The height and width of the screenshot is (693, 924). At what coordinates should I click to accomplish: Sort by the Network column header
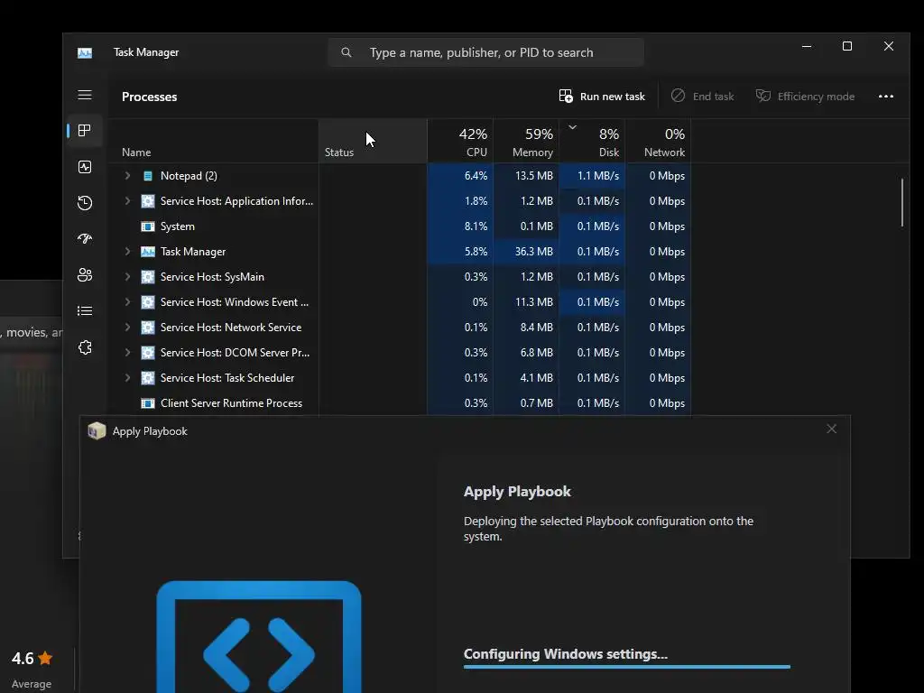[658, 142]
